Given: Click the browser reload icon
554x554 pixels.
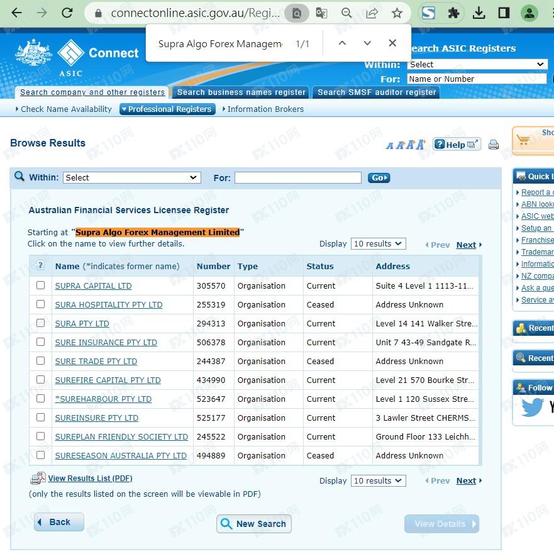Looking at the screenshot, I should pos(67,13).
